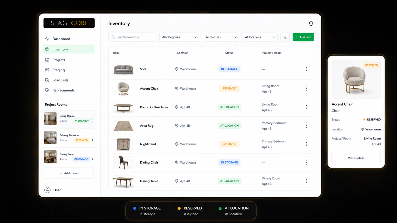Image resolution: width=397 pixels, height=223 pixels.
Task: Click the Nightstand item name
Action: coord(148,144)
